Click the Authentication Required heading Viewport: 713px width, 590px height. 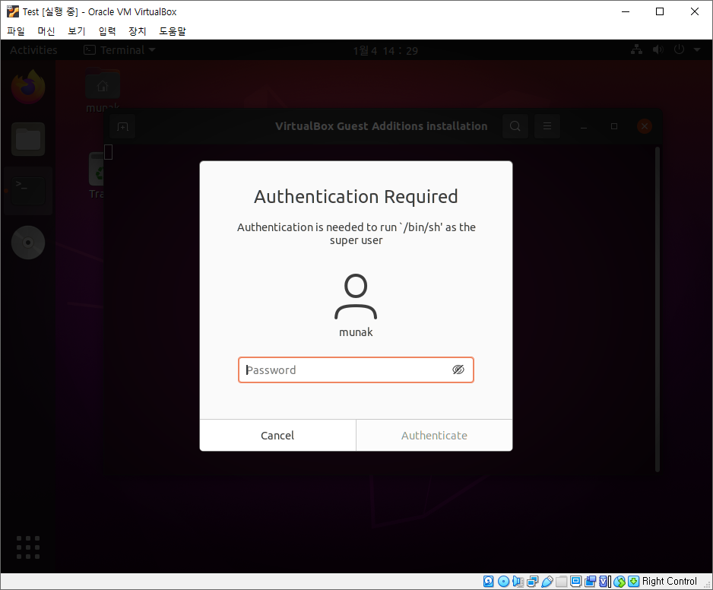click(356, 196)
